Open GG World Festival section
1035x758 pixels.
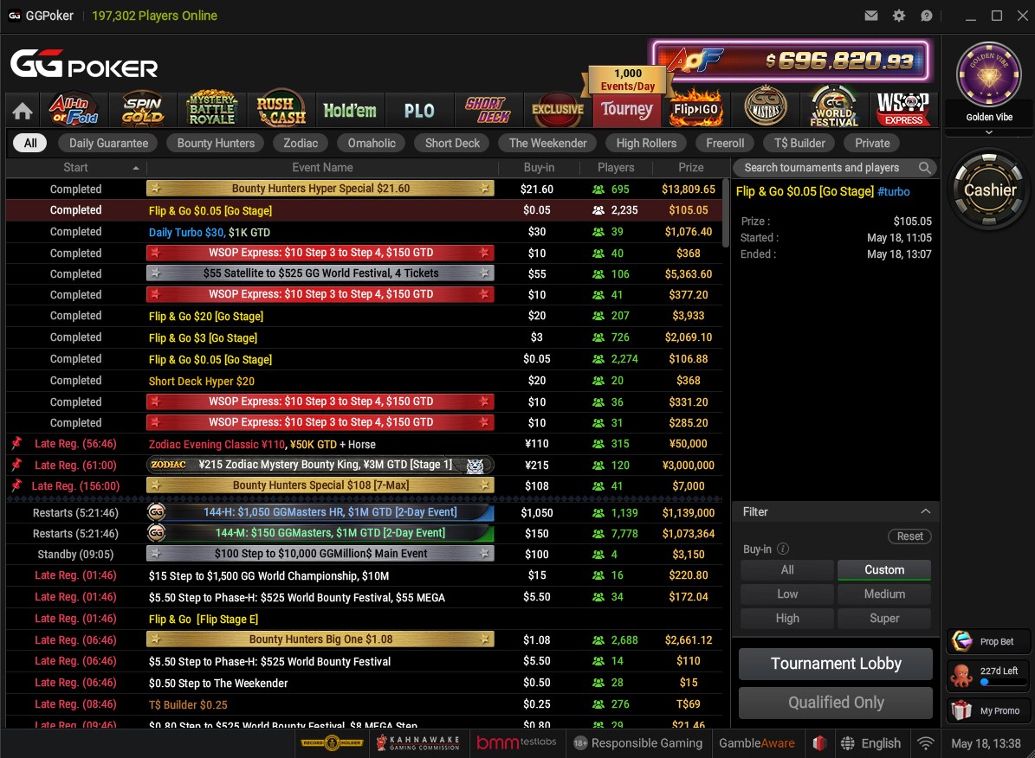[834, 107]
